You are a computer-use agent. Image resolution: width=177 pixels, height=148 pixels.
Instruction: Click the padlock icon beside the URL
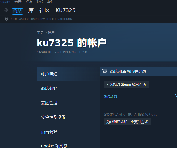(x=7, y=19)
